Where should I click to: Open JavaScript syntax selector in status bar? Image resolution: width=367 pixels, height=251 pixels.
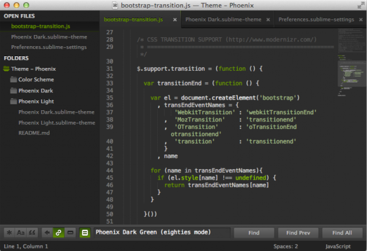pos(338,246)
